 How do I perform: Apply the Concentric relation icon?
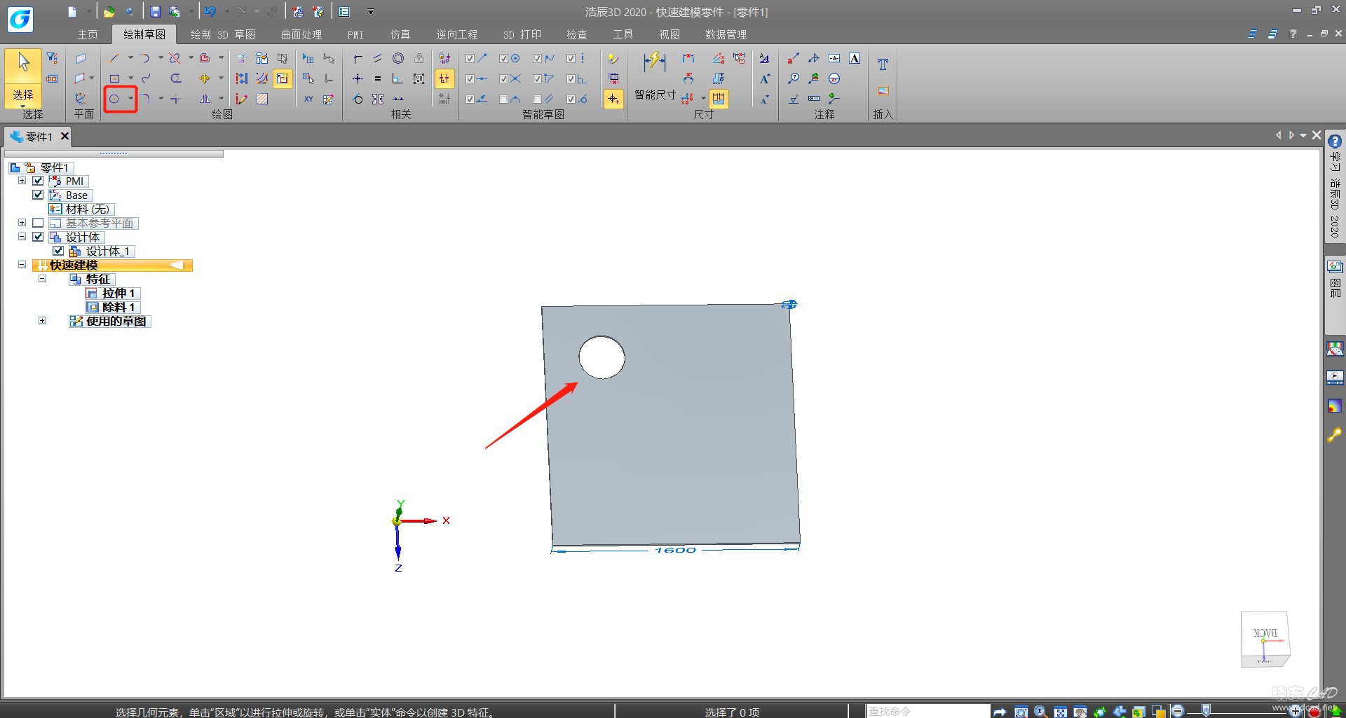[x=398, y=59]
